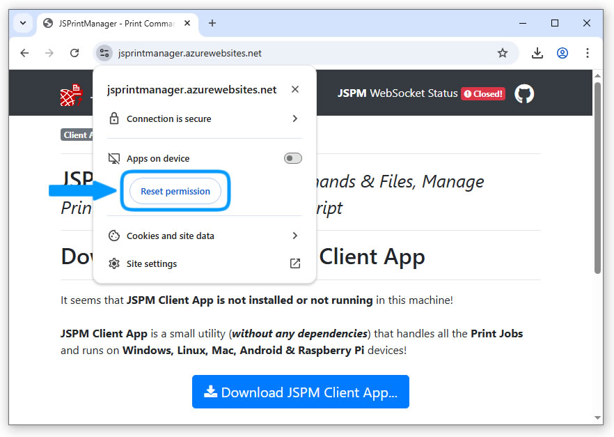Click the red Closed! status badge
614x437 pixels.
[x=483, y=94]
